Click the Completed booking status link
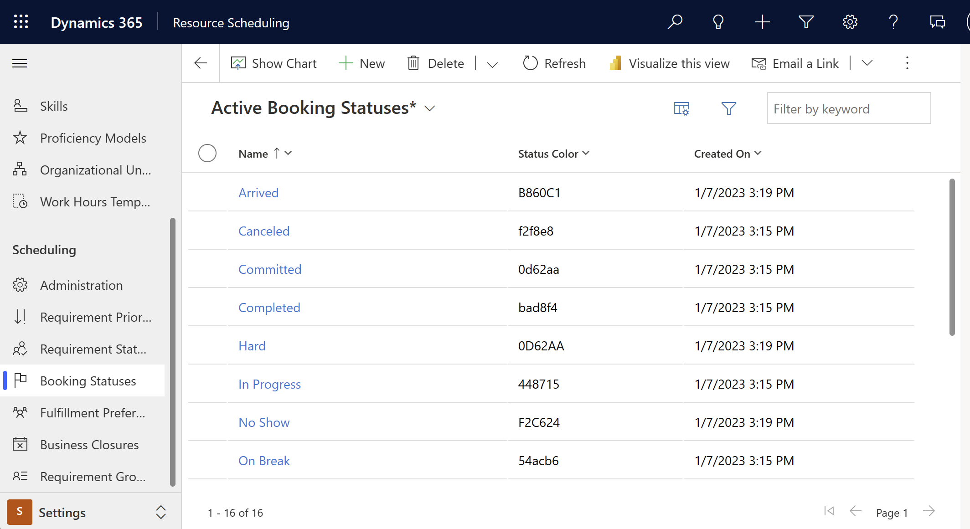970x529 pixels. pos(269,307)
